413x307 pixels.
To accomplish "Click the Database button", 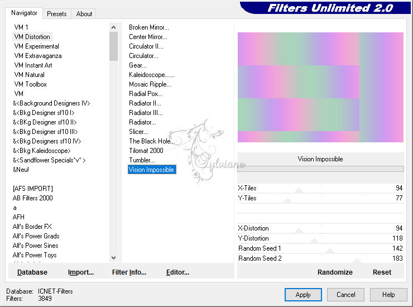I will 32,272.
